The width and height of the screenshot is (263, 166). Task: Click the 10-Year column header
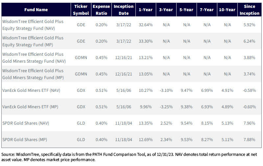coord(227,10)
